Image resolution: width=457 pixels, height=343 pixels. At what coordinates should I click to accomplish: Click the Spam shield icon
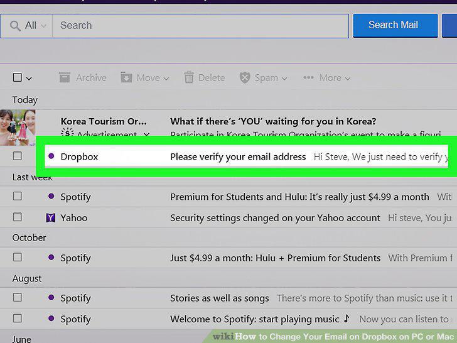coord(245,78)
